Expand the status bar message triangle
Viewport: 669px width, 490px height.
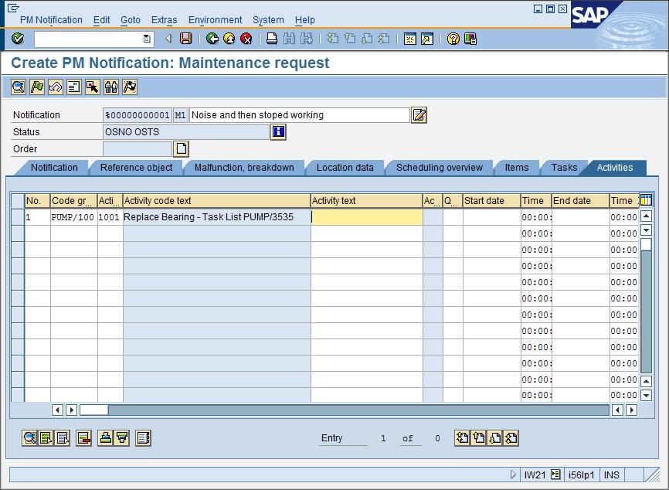[x=513, y=475]
